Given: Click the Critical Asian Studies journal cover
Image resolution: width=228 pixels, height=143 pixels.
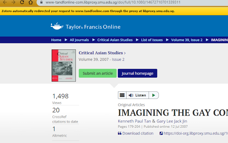Looking at the screenshot, I should [64, 65].
